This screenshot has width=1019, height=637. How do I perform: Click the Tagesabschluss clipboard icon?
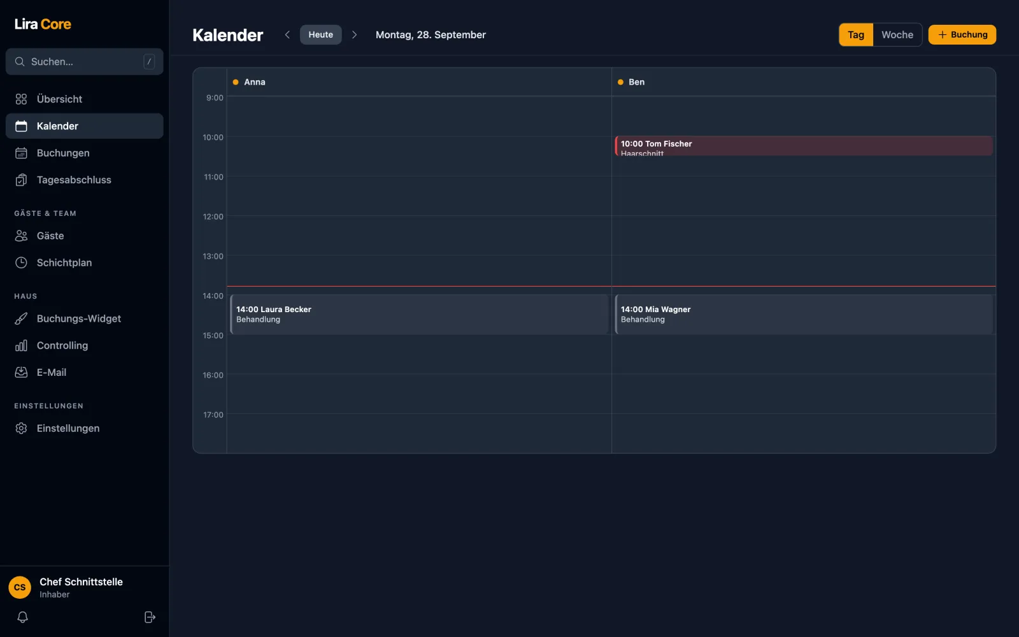click(21, 180)
